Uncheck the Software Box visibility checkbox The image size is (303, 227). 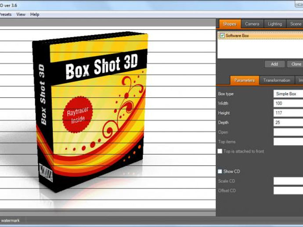[x=222, y=35]
